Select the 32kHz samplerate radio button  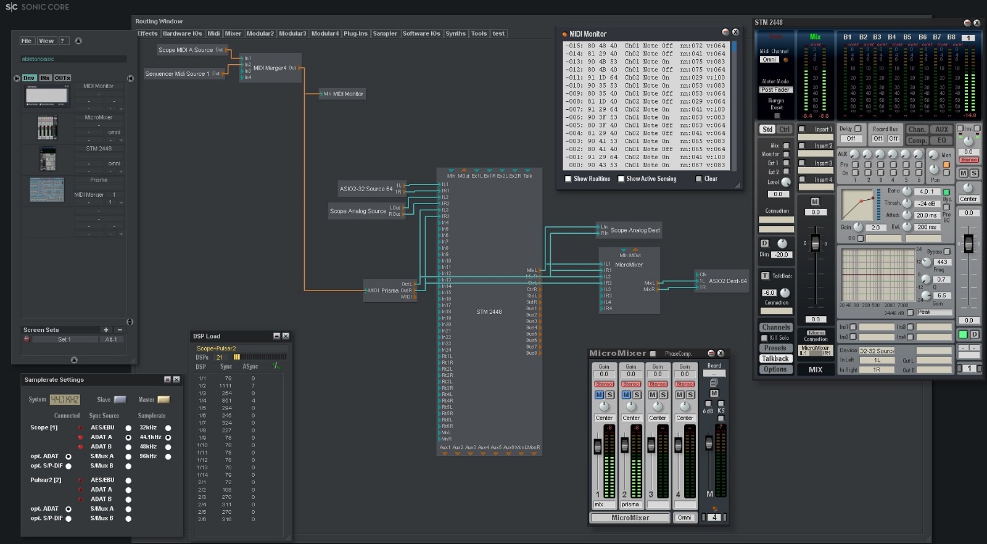(x=168, y=428)
